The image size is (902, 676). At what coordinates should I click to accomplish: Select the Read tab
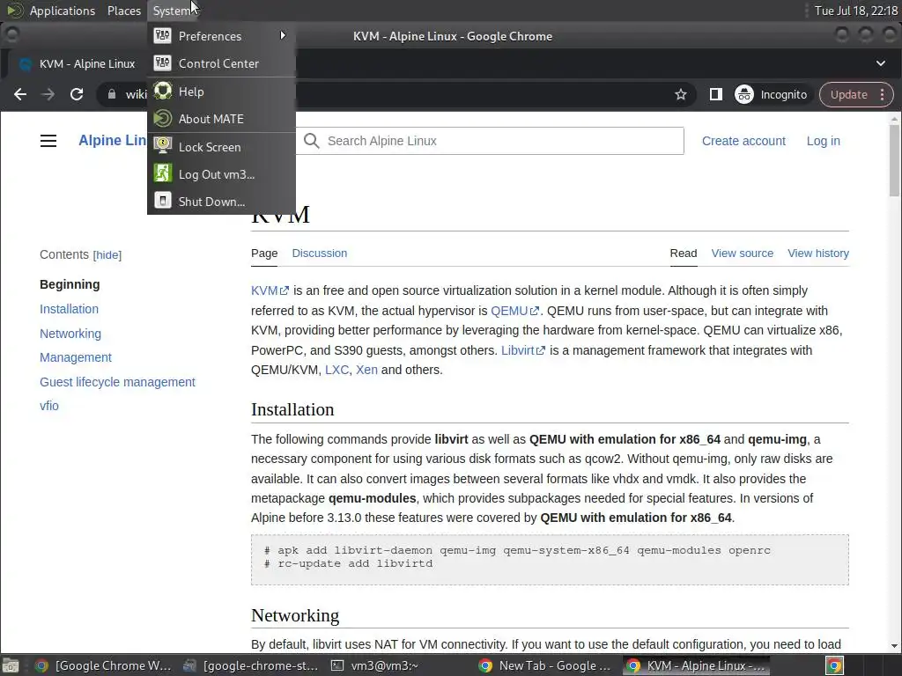(684, 253)
